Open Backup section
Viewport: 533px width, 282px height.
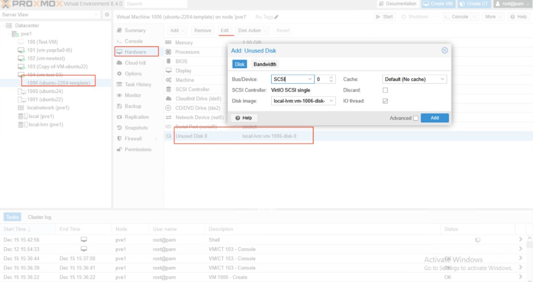[133, 106]
